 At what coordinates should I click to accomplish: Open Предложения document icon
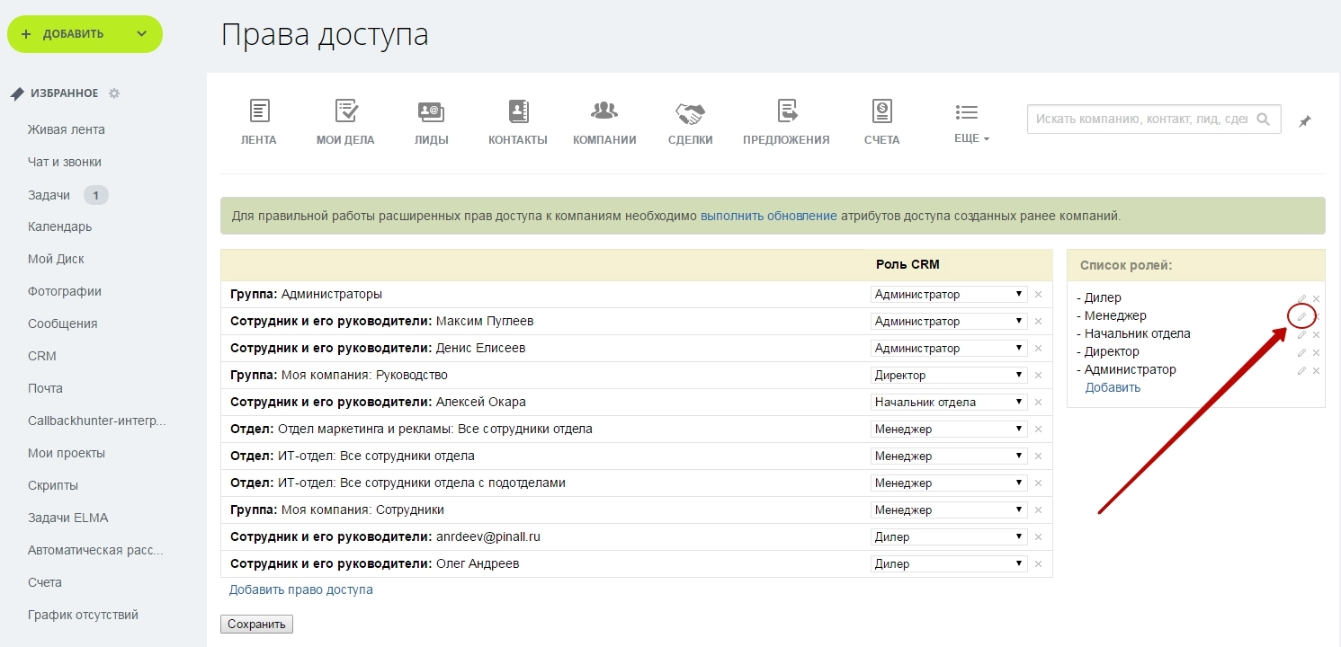787,111
